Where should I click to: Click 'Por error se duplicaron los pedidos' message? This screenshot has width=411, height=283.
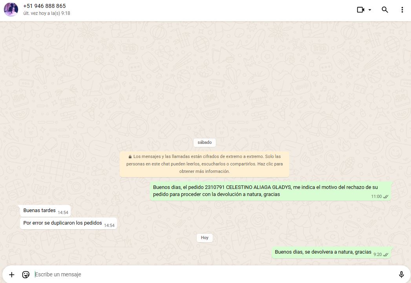(x=63, y=223)
